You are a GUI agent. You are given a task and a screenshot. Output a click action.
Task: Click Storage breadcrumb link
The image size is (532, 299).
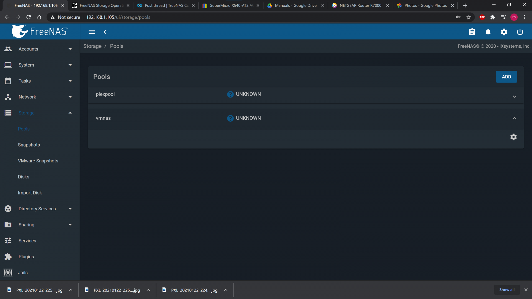point(92,46)
